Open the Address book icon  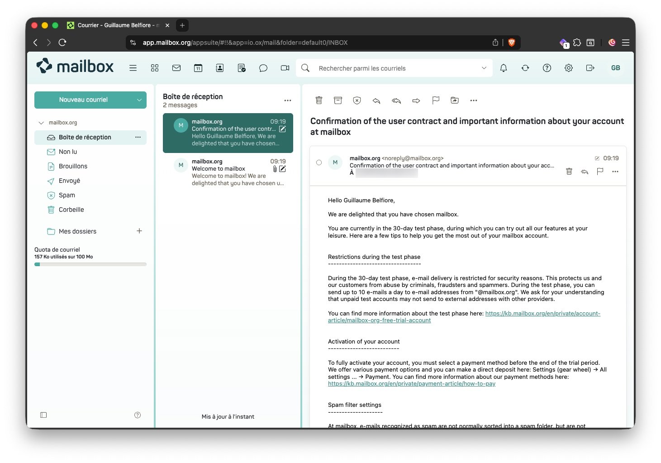[x=219, y=68]
